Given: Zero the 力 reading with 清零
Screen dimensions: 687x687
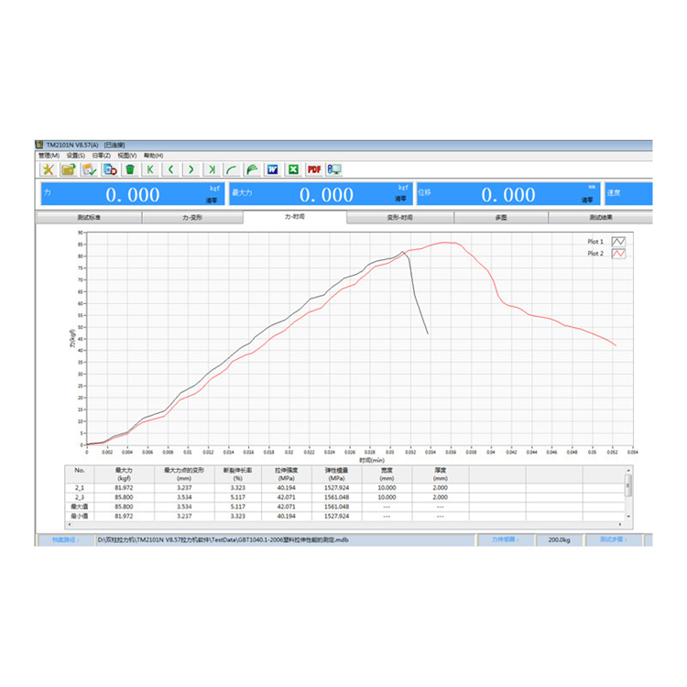Looking at the screenshot, I should pos(211,199).
